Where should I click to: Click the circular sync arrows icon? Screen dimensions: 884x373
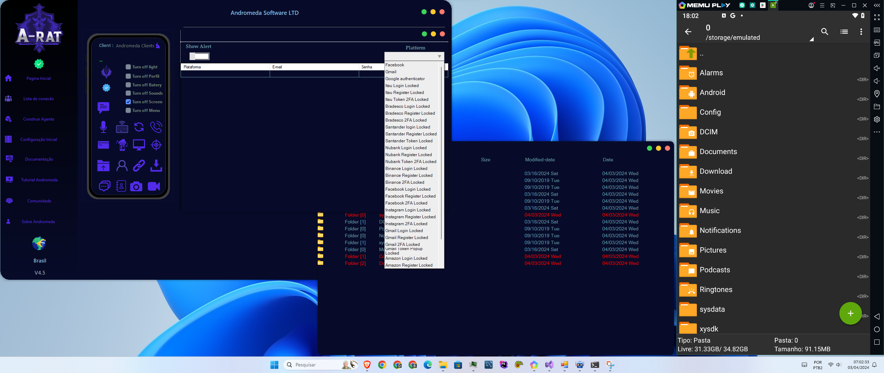coord(139,127)
